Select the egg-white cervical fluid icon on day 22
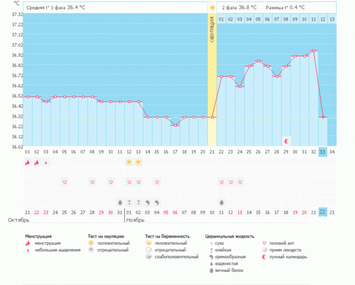This screenshot has height=285, width=355. (x=222, y=202)
